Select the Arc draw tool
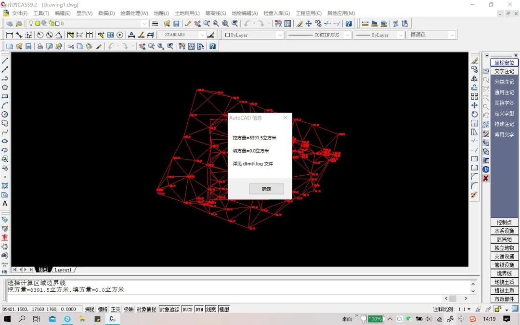 (5, 105)
